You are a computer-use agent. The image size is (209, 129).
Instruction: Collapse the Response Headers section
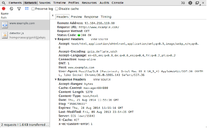[x=56, y=79]
